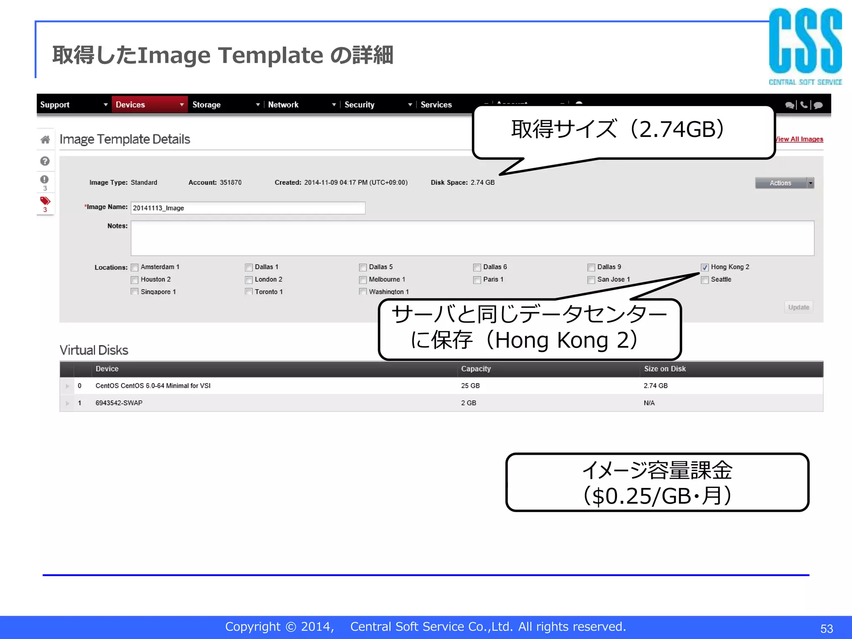Check the Dallas 1 location
Image resolution: width=852 pixels, height=639 pixels.
point(249,267)
